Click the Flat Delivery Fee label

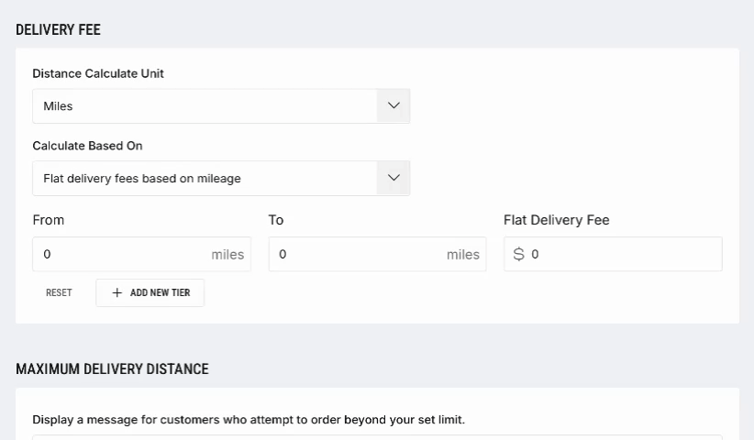pos(557,220)
